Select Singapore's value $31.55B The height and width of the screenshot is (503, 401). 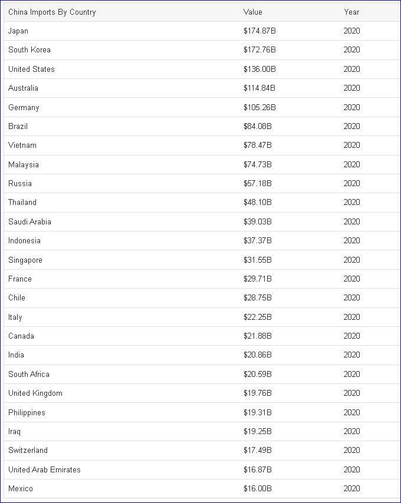[x=258, y=260]
